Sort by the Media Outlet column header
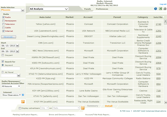This screenshot has height=117, width=167. pyautogui.click(x=45, y=17)
